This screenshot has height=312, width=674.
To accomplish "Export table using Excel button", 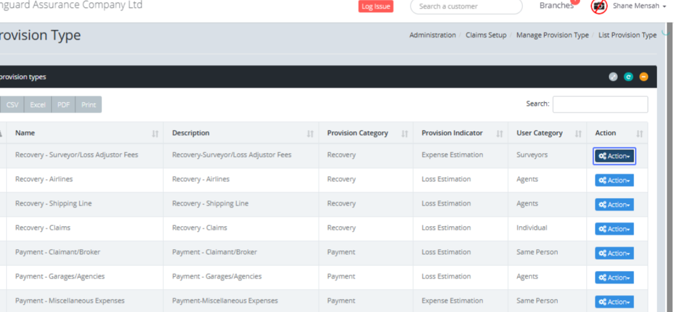I will pos(38,105).
